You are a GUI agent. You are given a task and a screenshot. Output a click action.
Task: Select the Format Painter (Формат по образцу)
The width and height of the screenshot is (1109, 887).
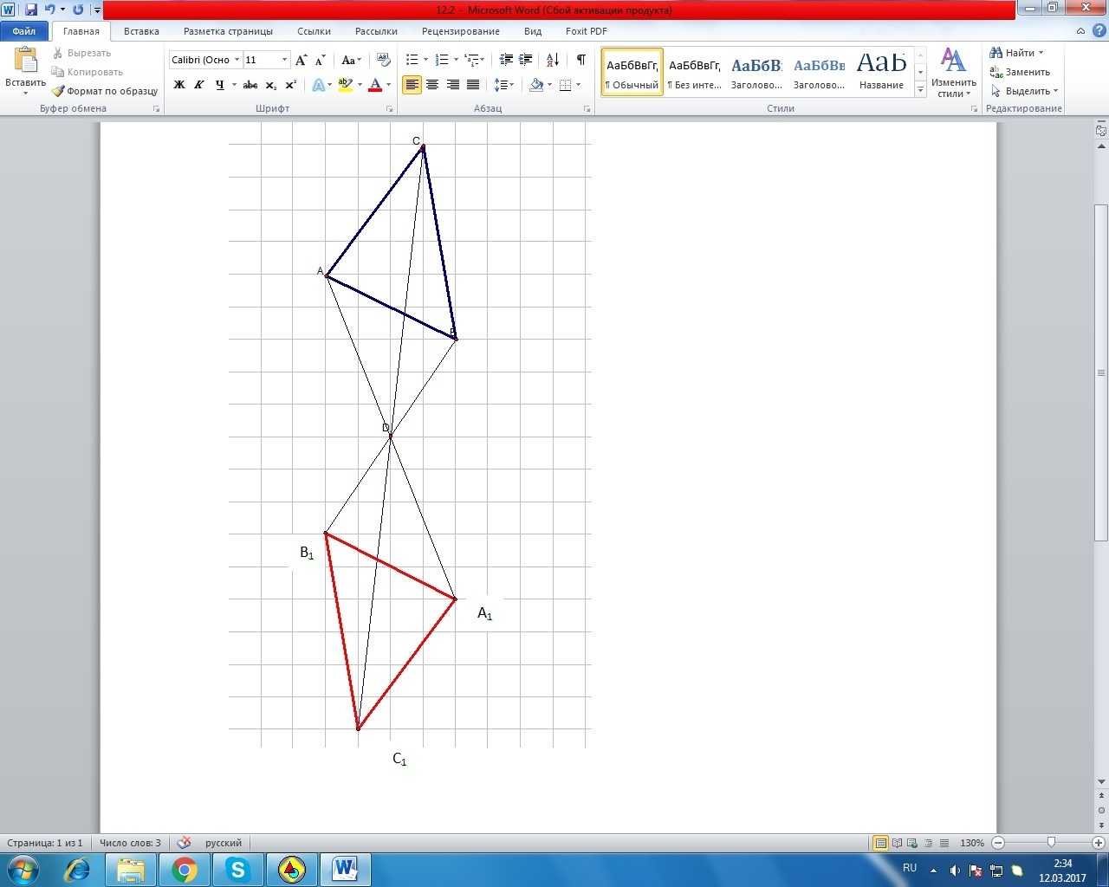105,91
